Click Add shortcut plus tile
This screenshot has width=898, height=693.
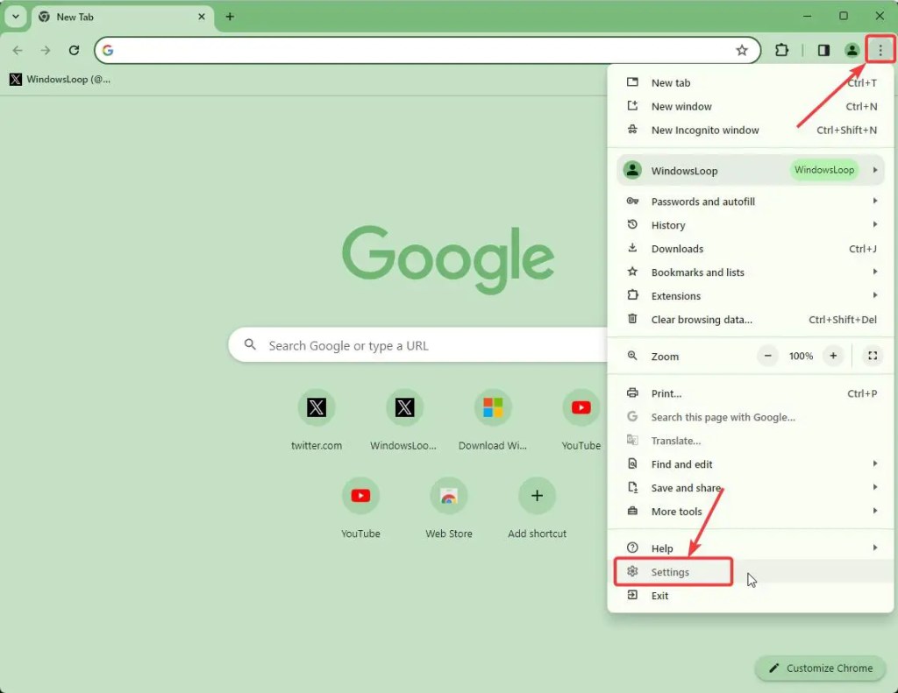[x=537, y=509]
